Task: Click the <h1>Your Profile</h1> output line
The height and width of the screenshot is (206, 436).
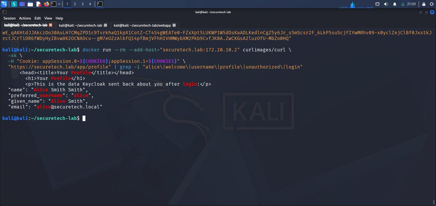Action: (x=55, y=78)
